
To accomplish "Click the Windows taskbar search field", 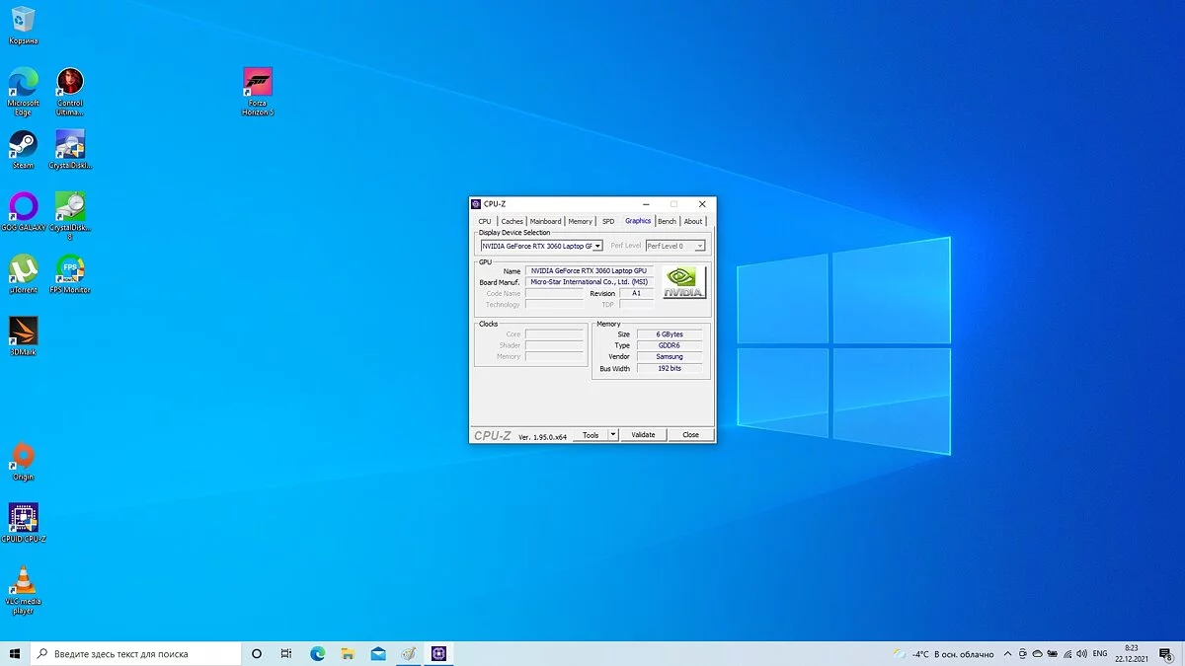I will (138, 654).
